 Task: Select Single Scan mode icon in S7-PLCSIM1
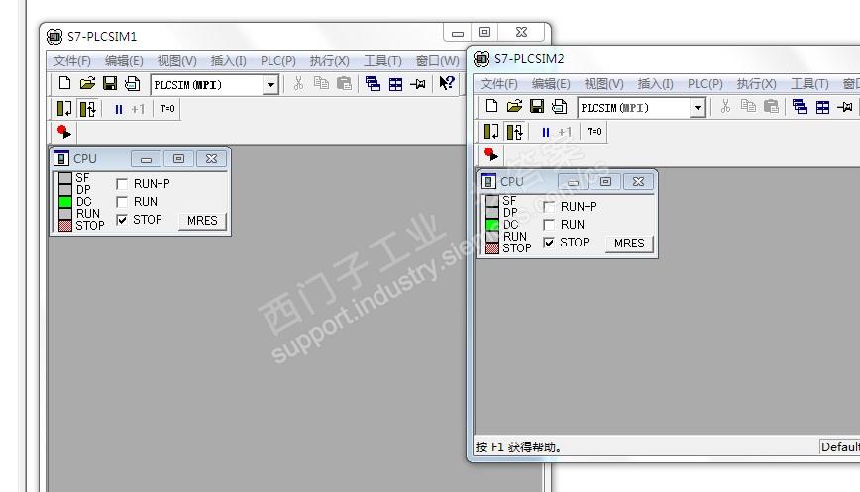(64, 109)
